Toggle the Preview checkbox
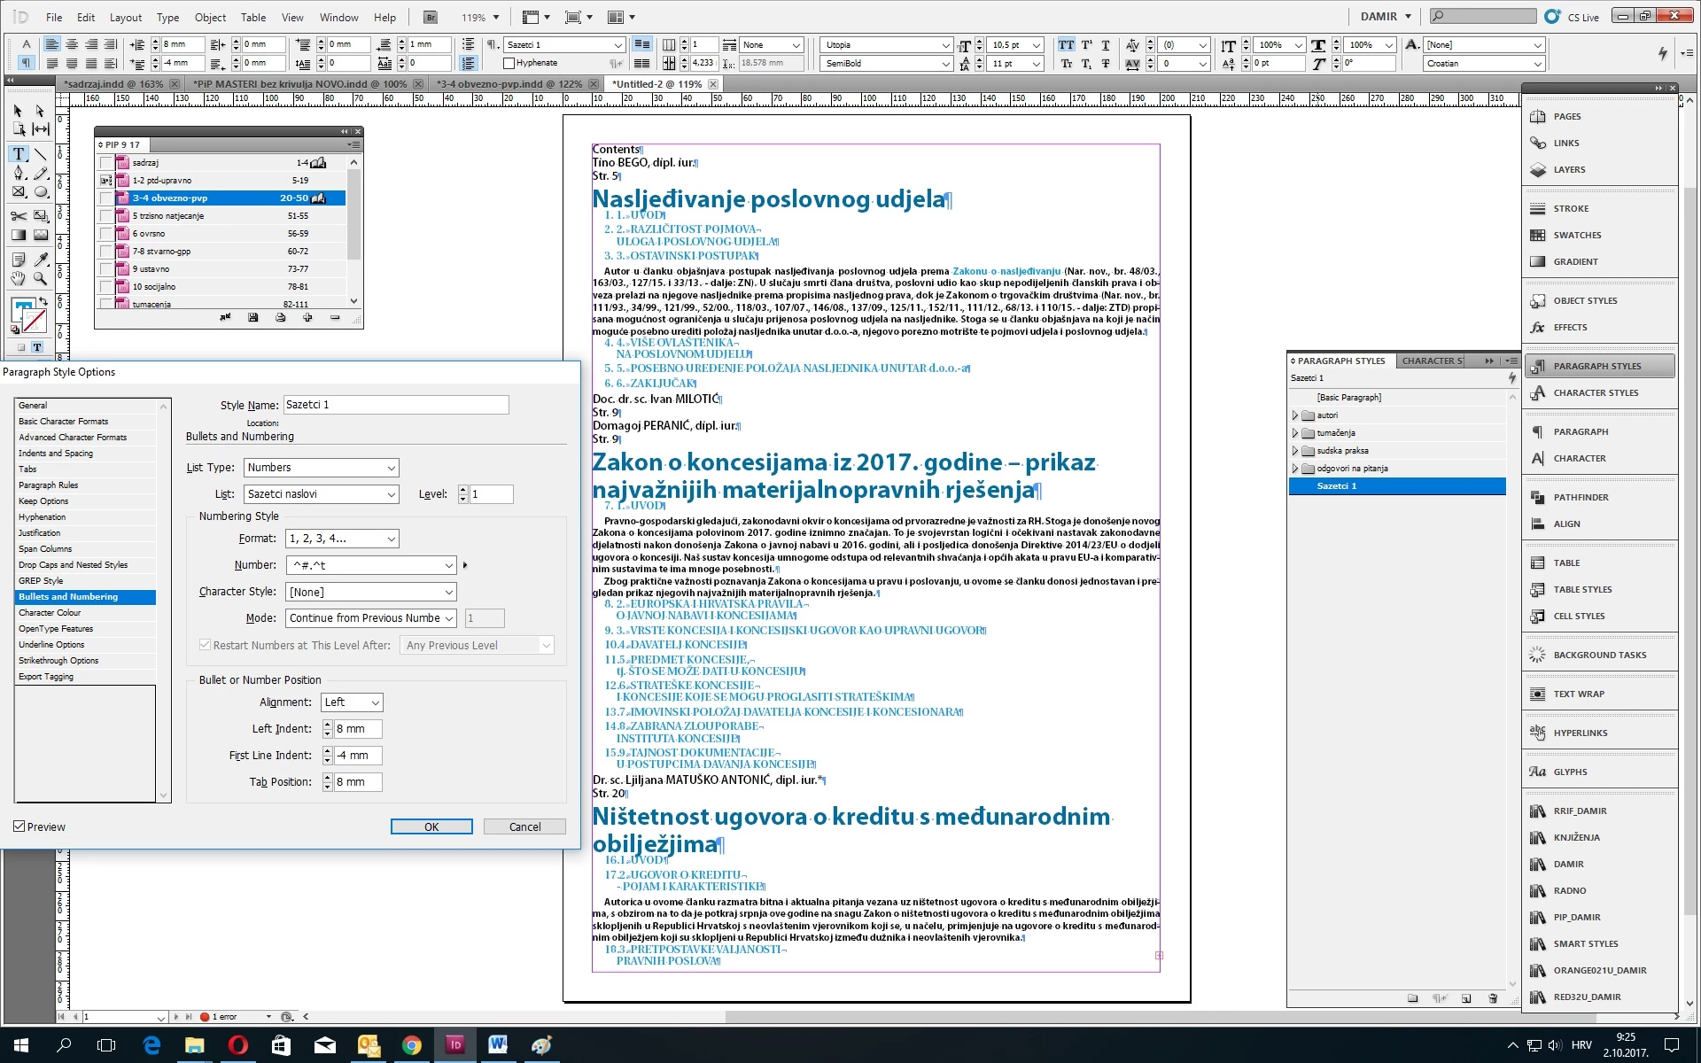This screenshot has height=1063, width=1701. click(x=19, y=826)
